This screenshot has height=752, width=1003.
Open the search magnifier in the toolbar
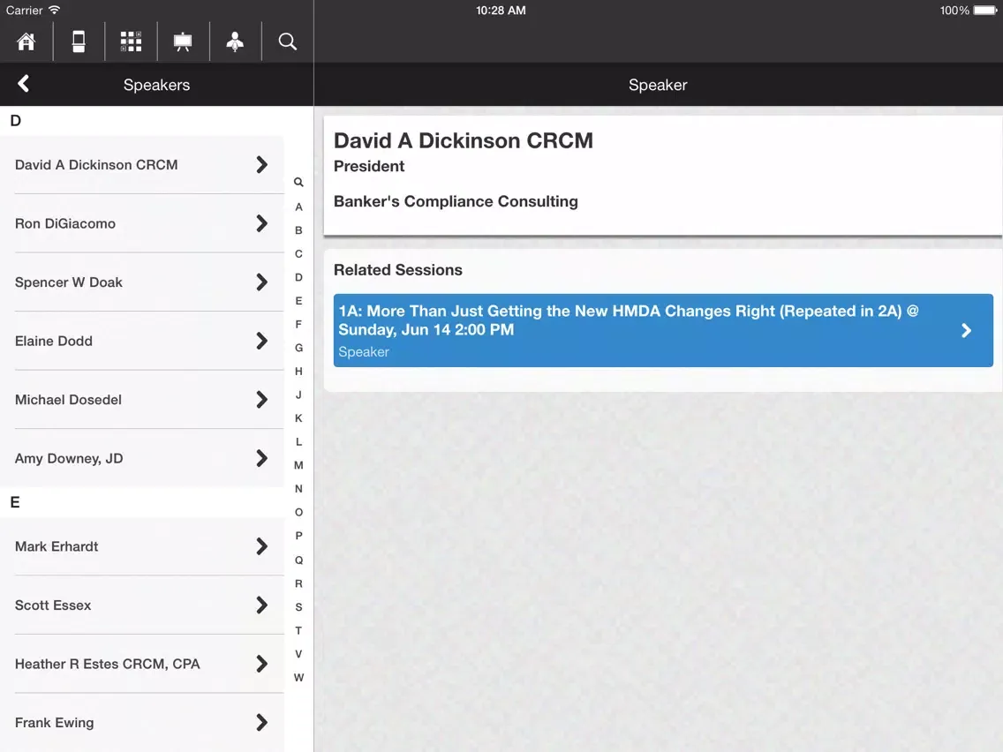pos(287,41)
